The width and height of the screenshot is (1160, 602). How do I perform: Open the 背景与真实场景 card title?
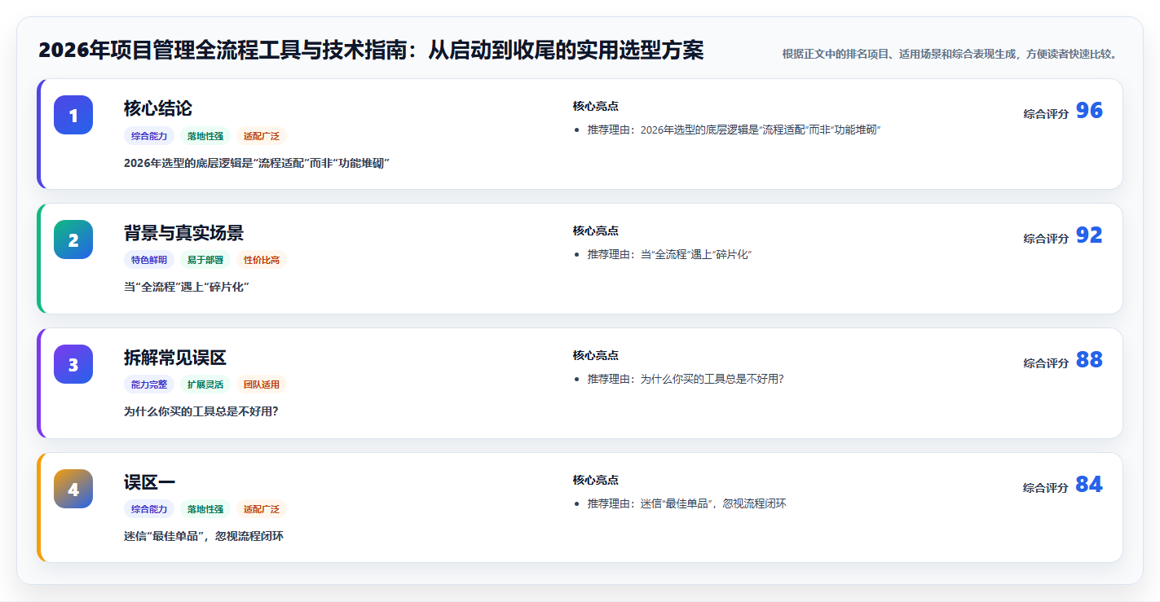pos(183,233)
